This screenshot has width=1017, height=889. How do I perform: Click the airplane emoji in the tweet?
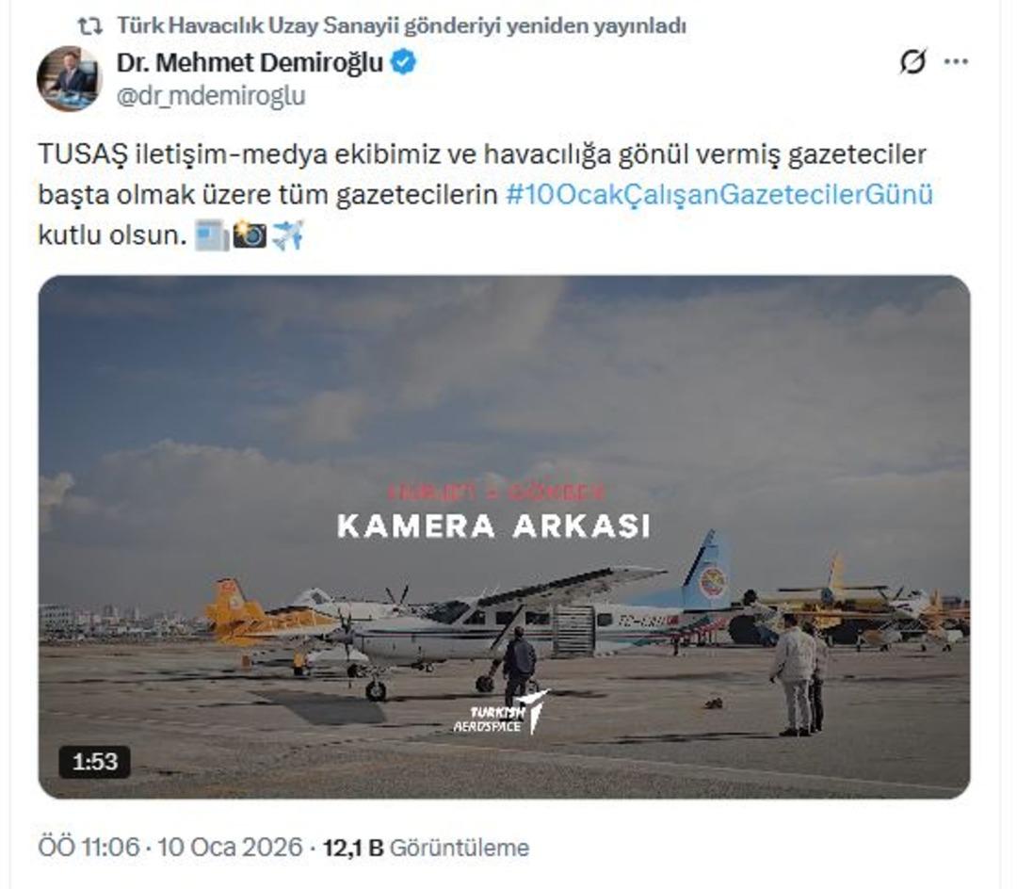coord(287,235)
